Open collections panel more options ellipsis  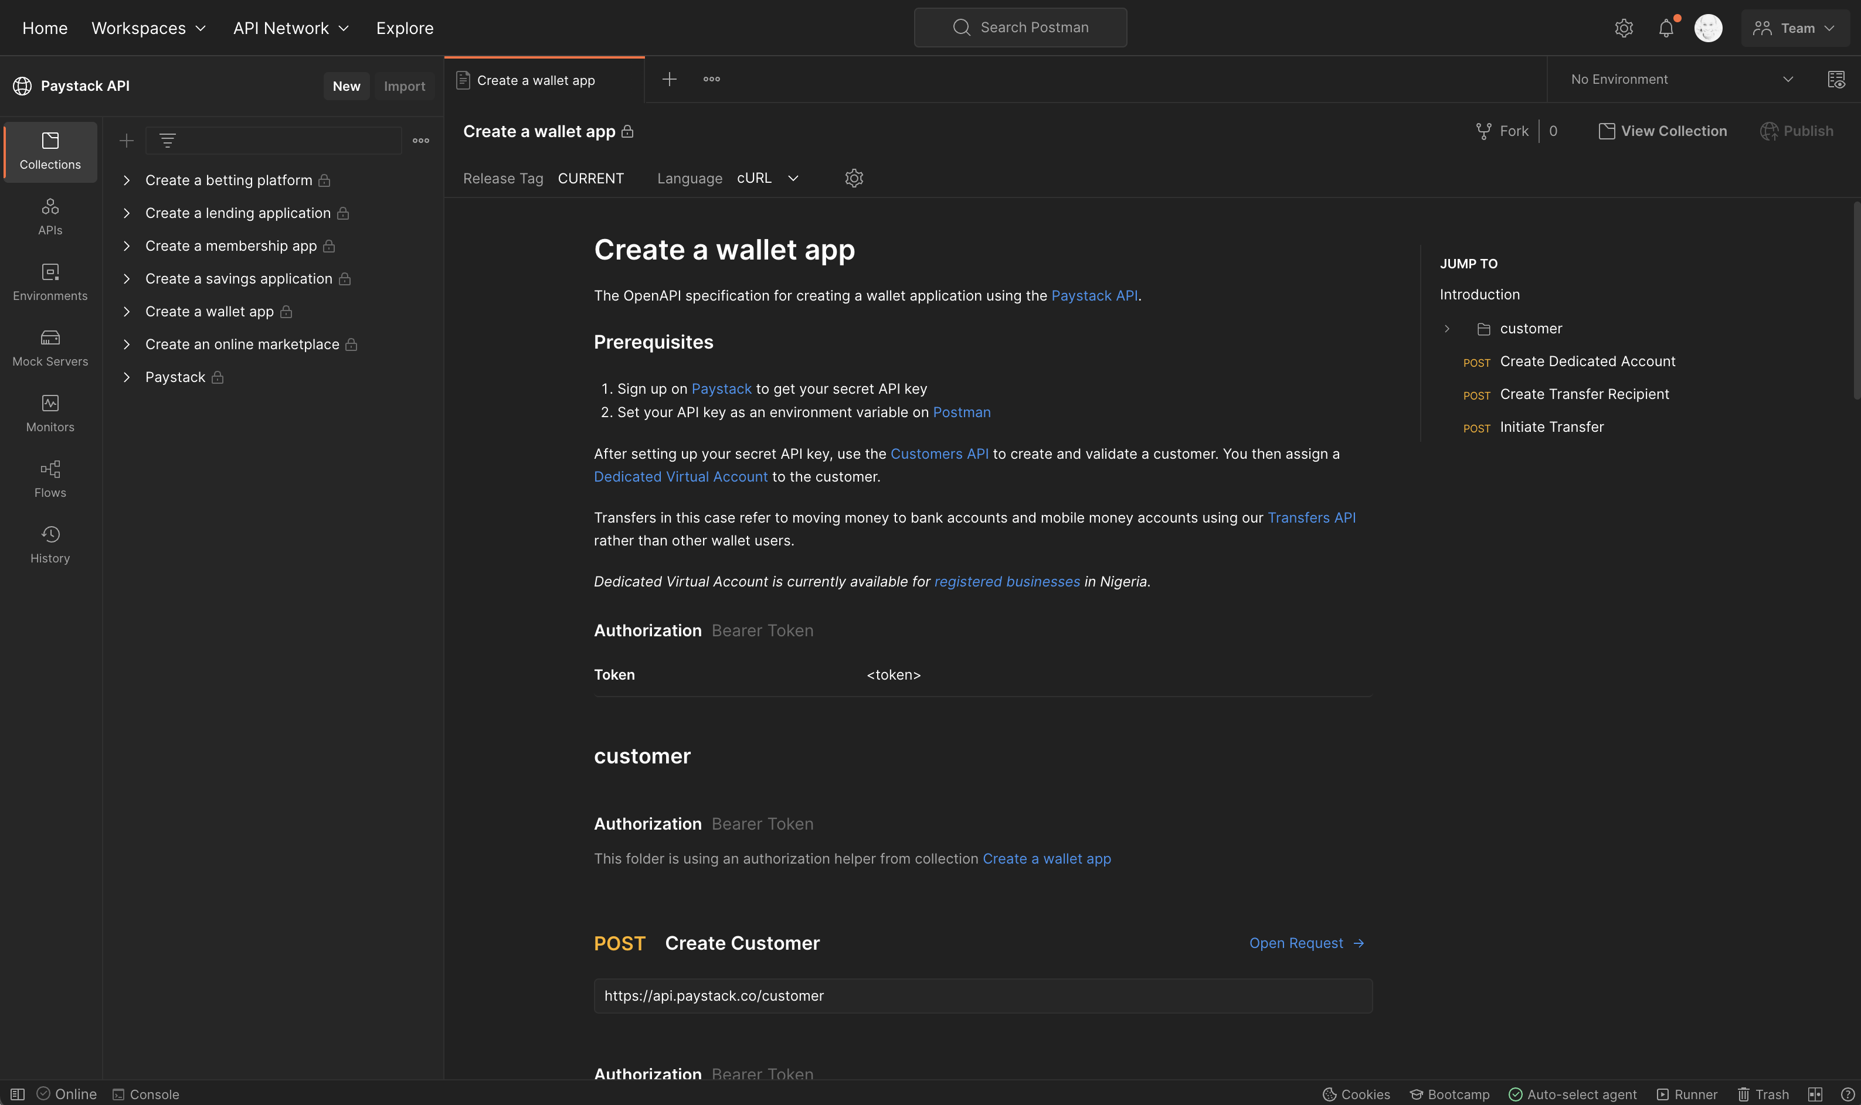point(421,140)
